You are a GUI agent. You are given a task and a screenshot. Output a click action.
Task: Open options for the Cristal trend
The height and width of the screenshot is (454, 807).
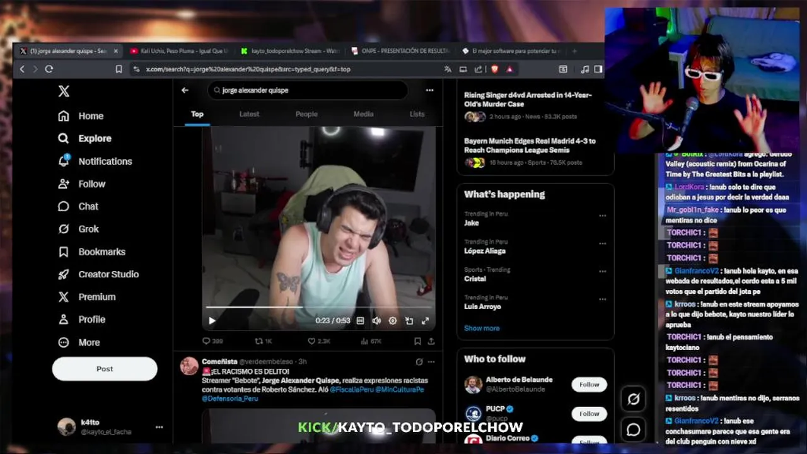(x=602, y=271)
